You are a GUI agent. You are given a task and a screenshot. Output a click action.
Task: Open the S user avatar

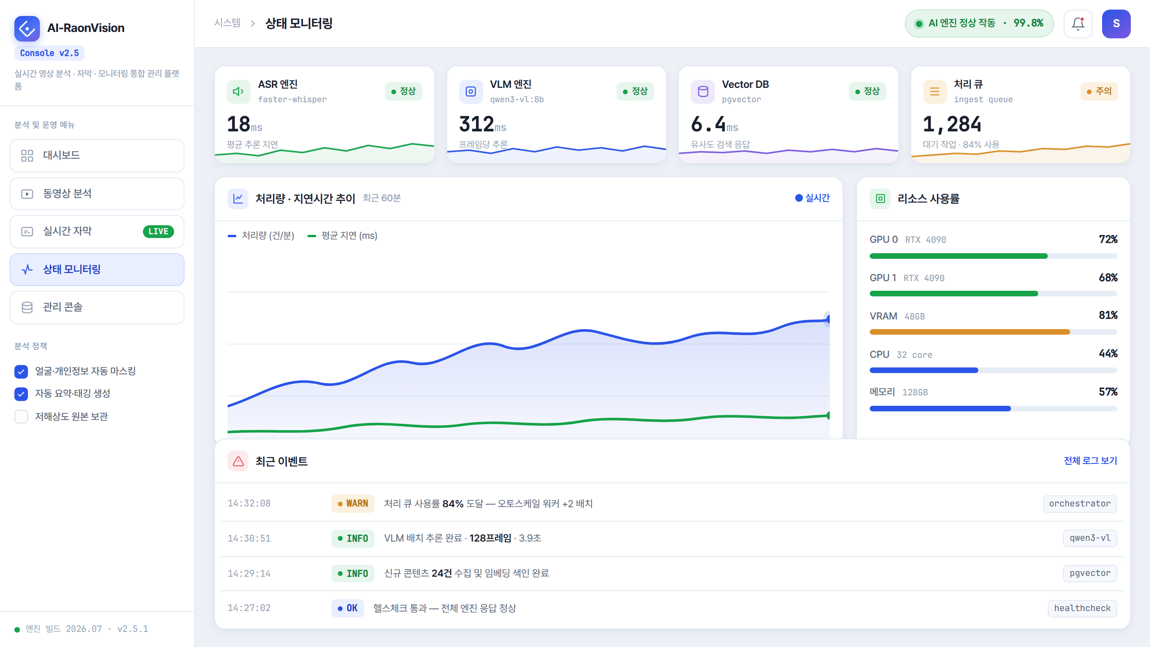tap(1116, 24)
